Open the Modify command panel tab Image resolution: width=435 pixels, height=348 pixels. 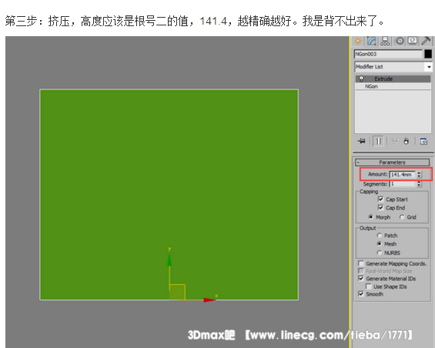(372, 41)
